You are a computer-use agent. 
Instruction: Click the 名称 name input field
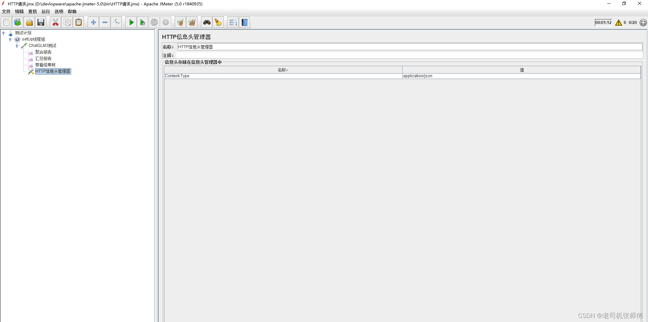click(x=410, y=47)
